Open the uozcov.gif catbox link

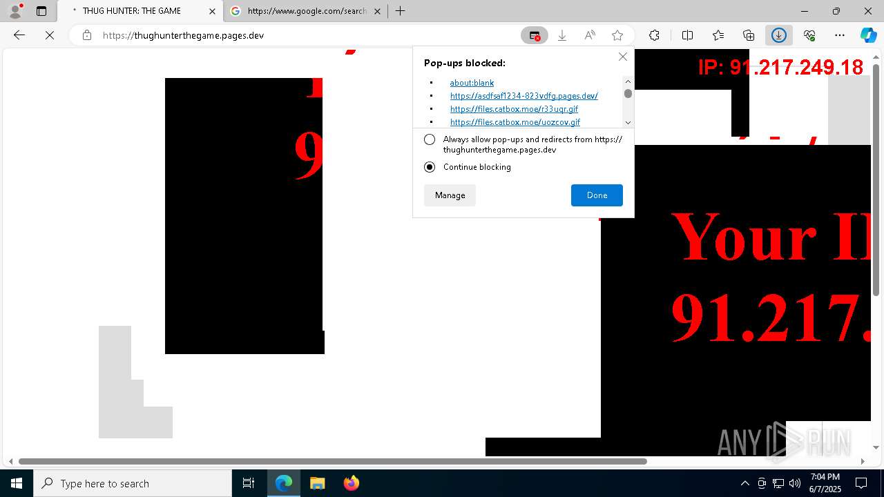[x=515, y=122]
